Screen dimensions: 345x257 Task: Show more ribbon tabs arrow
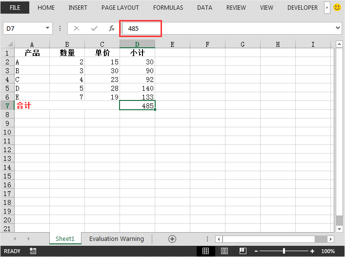327,8
